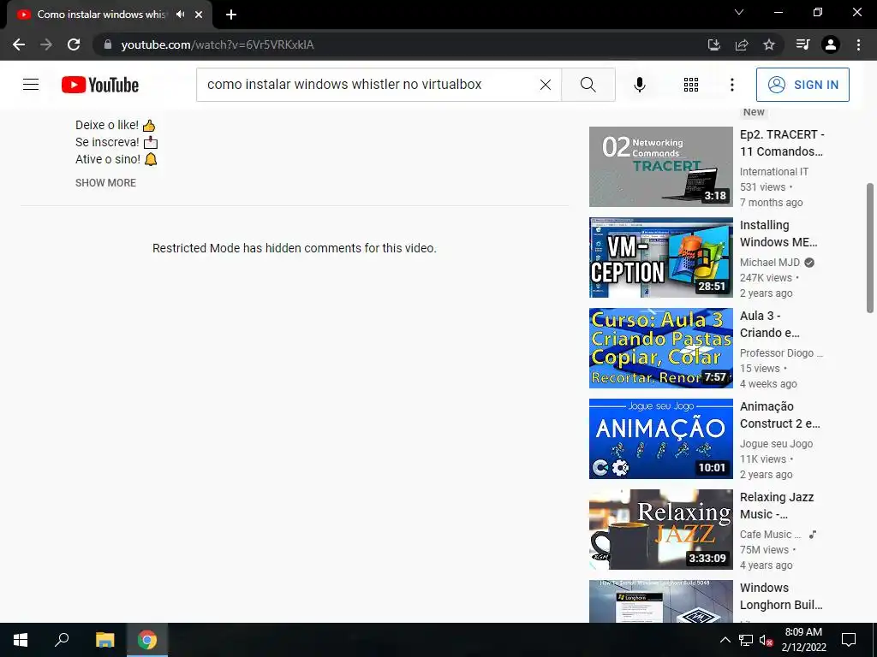The image size is (877, 657).
Task: Click the SIGN IN button
Action: 802,85
